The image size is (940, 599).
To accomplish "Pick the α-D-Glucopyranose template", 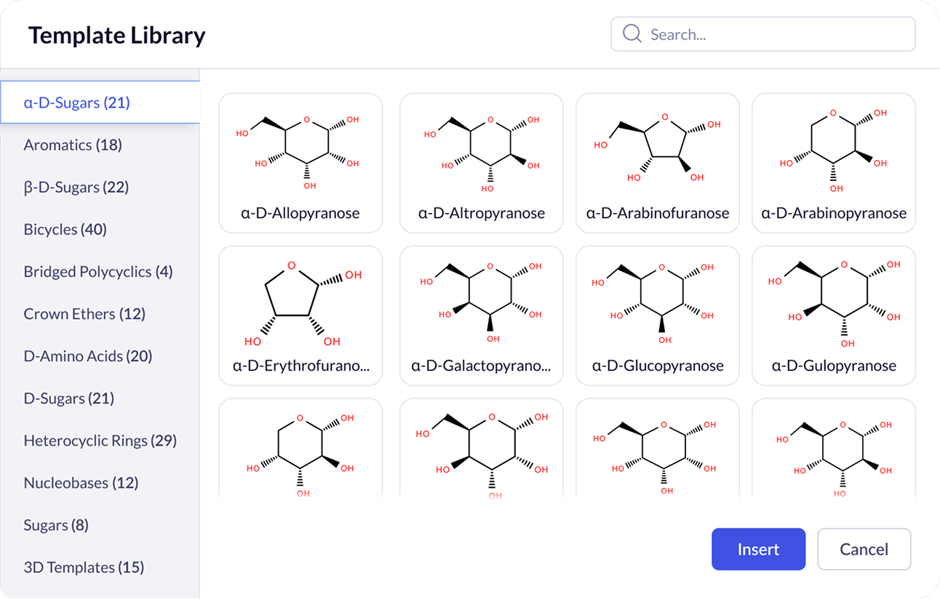I will [x=658, y=315].
